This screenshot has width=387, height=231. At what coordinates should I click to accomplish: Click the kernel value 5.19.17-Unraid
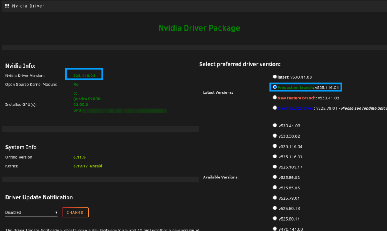click(87, 166)
